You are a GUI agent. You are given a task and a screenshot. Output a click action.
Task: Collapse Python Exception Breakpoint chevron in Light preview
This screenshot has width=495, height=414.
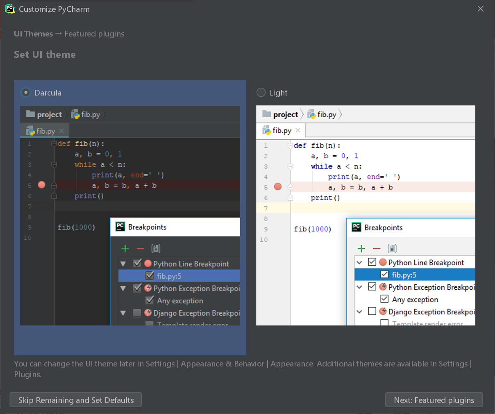click(359, 287)
